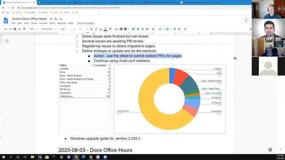Select Justify alignment
The height and width of the screenshot is (160, 285).
coord(147,29)
